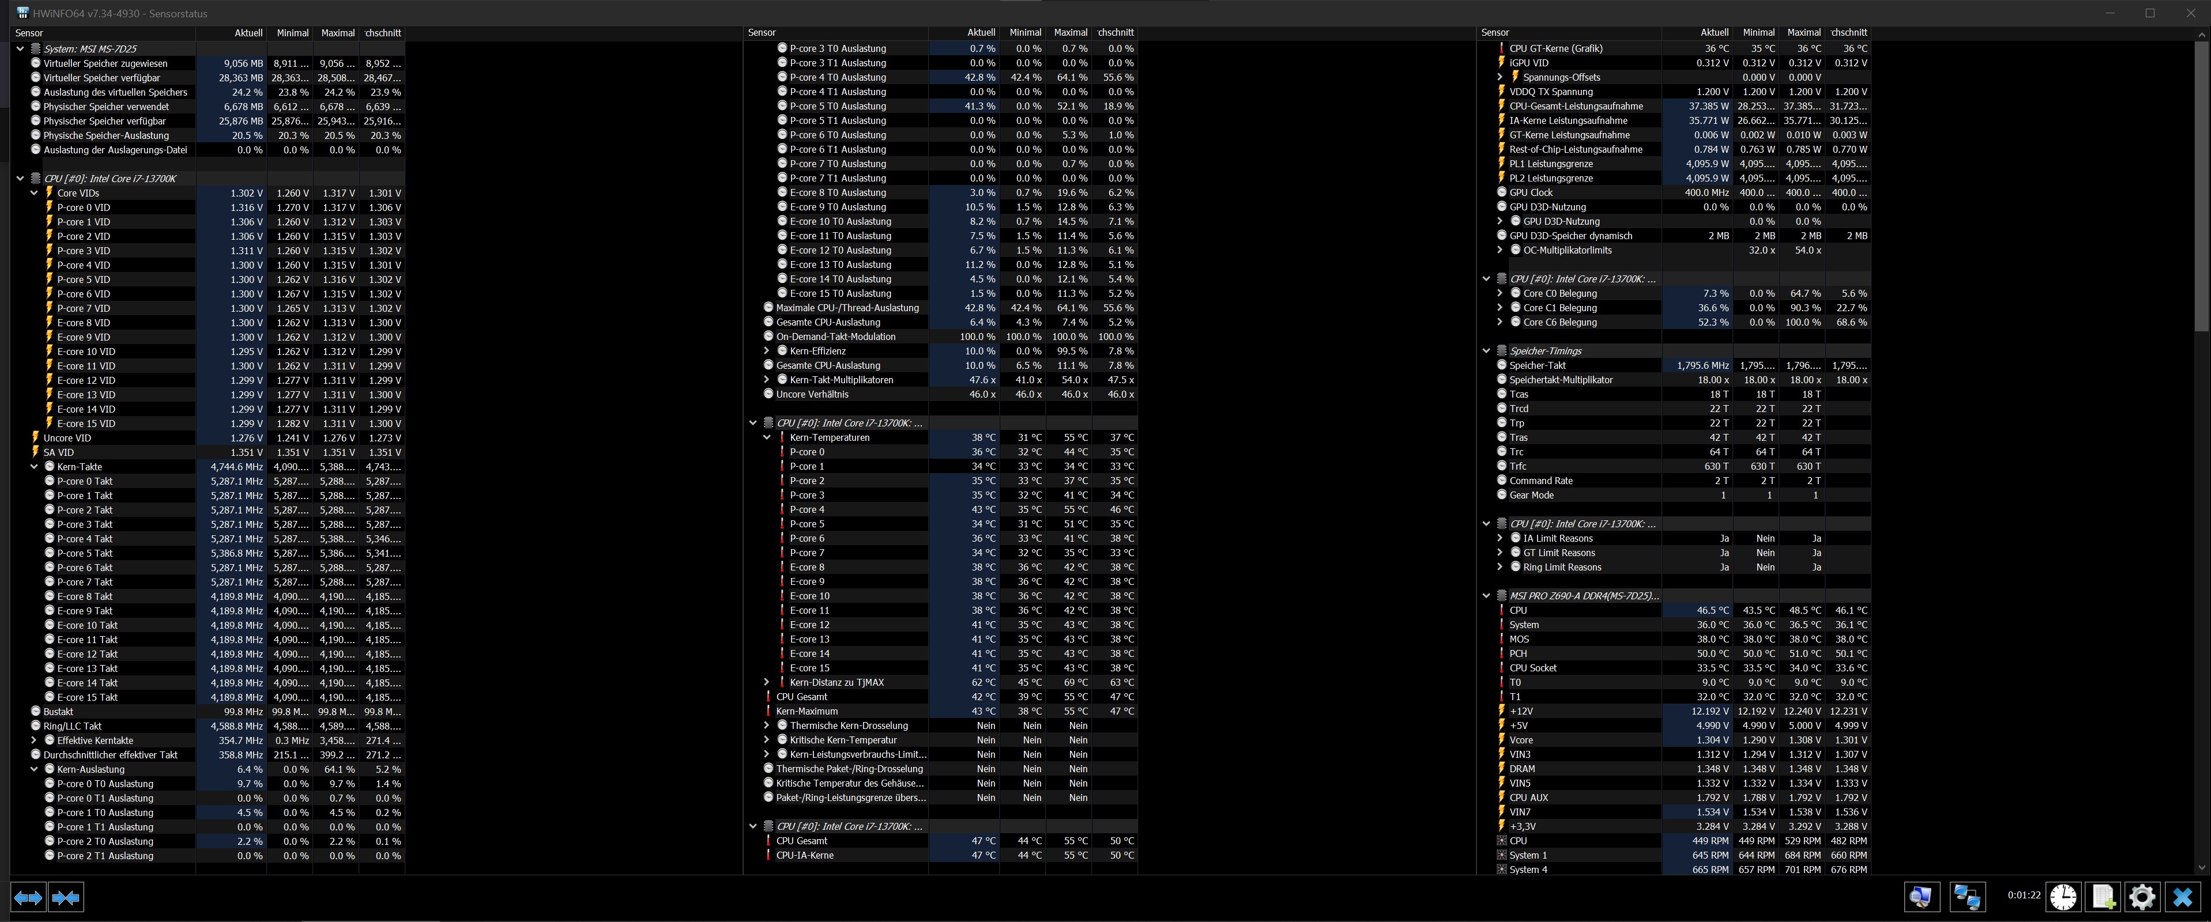
Task: Close sensors with the blue X icon
Action: pyautogui.click(x=2183, y=897)
